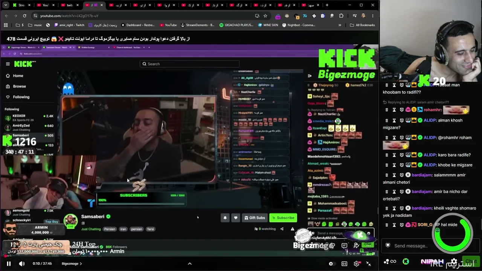This screenshot has width=482, height=271.
Task: Click the Gift Subs button
Action: (x=255, y=218)
